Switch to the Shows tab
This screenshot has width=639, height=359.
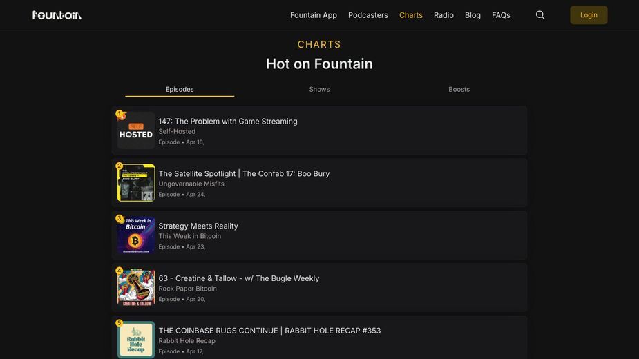coord(319,89)
